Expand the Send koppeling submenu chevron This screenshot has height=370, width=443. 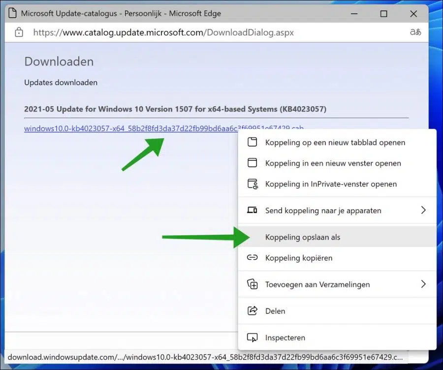[x=423, y=210]
